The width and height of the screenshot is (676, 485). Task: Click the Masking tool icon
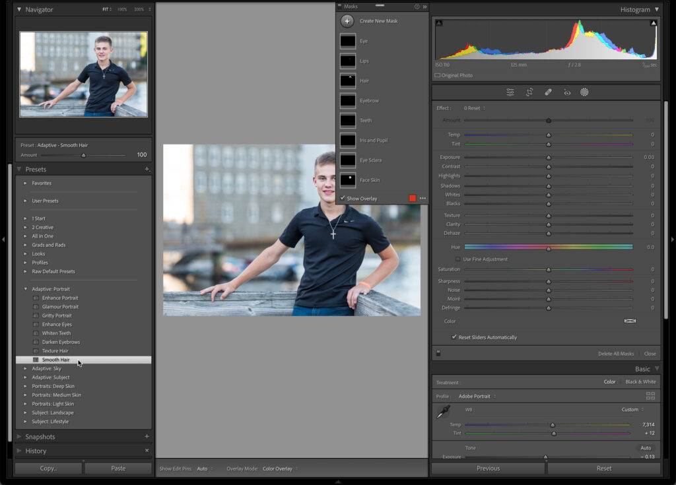coord(584,92)
